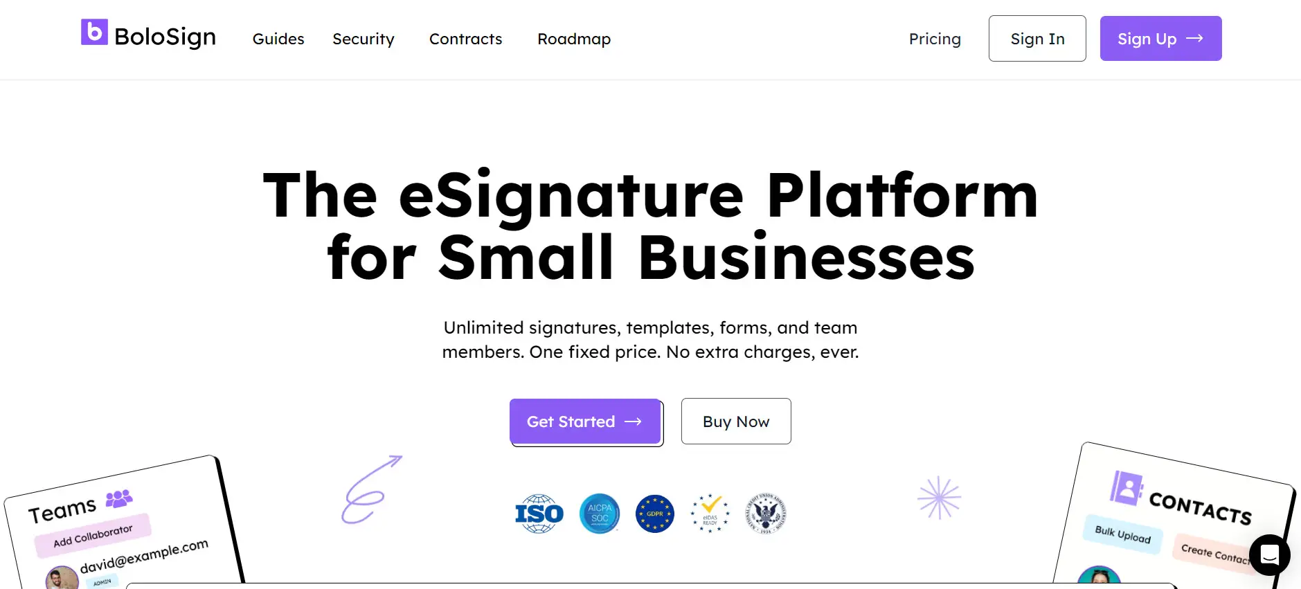The width and height of the screenshot is (1301, 589).
Task: Click the BoloSign logo icon
Action: (94, 34)
